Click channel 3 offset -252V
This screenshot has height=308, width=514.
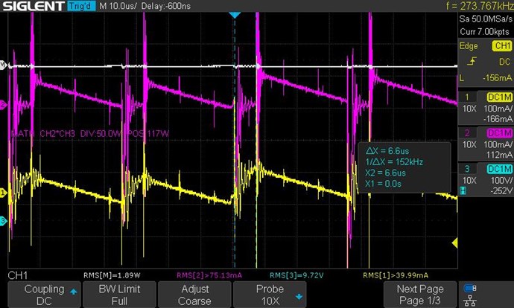[x=501, y=190]
